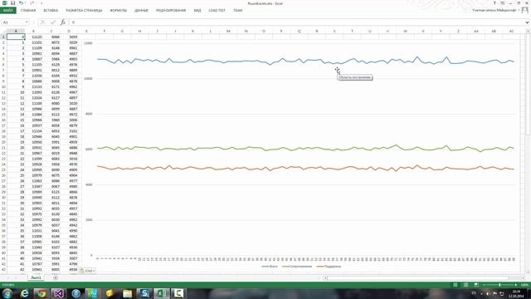Open the Windows Start menu
Image resolution: width=531 pixels, height=299 pixels.
(7, 293)
